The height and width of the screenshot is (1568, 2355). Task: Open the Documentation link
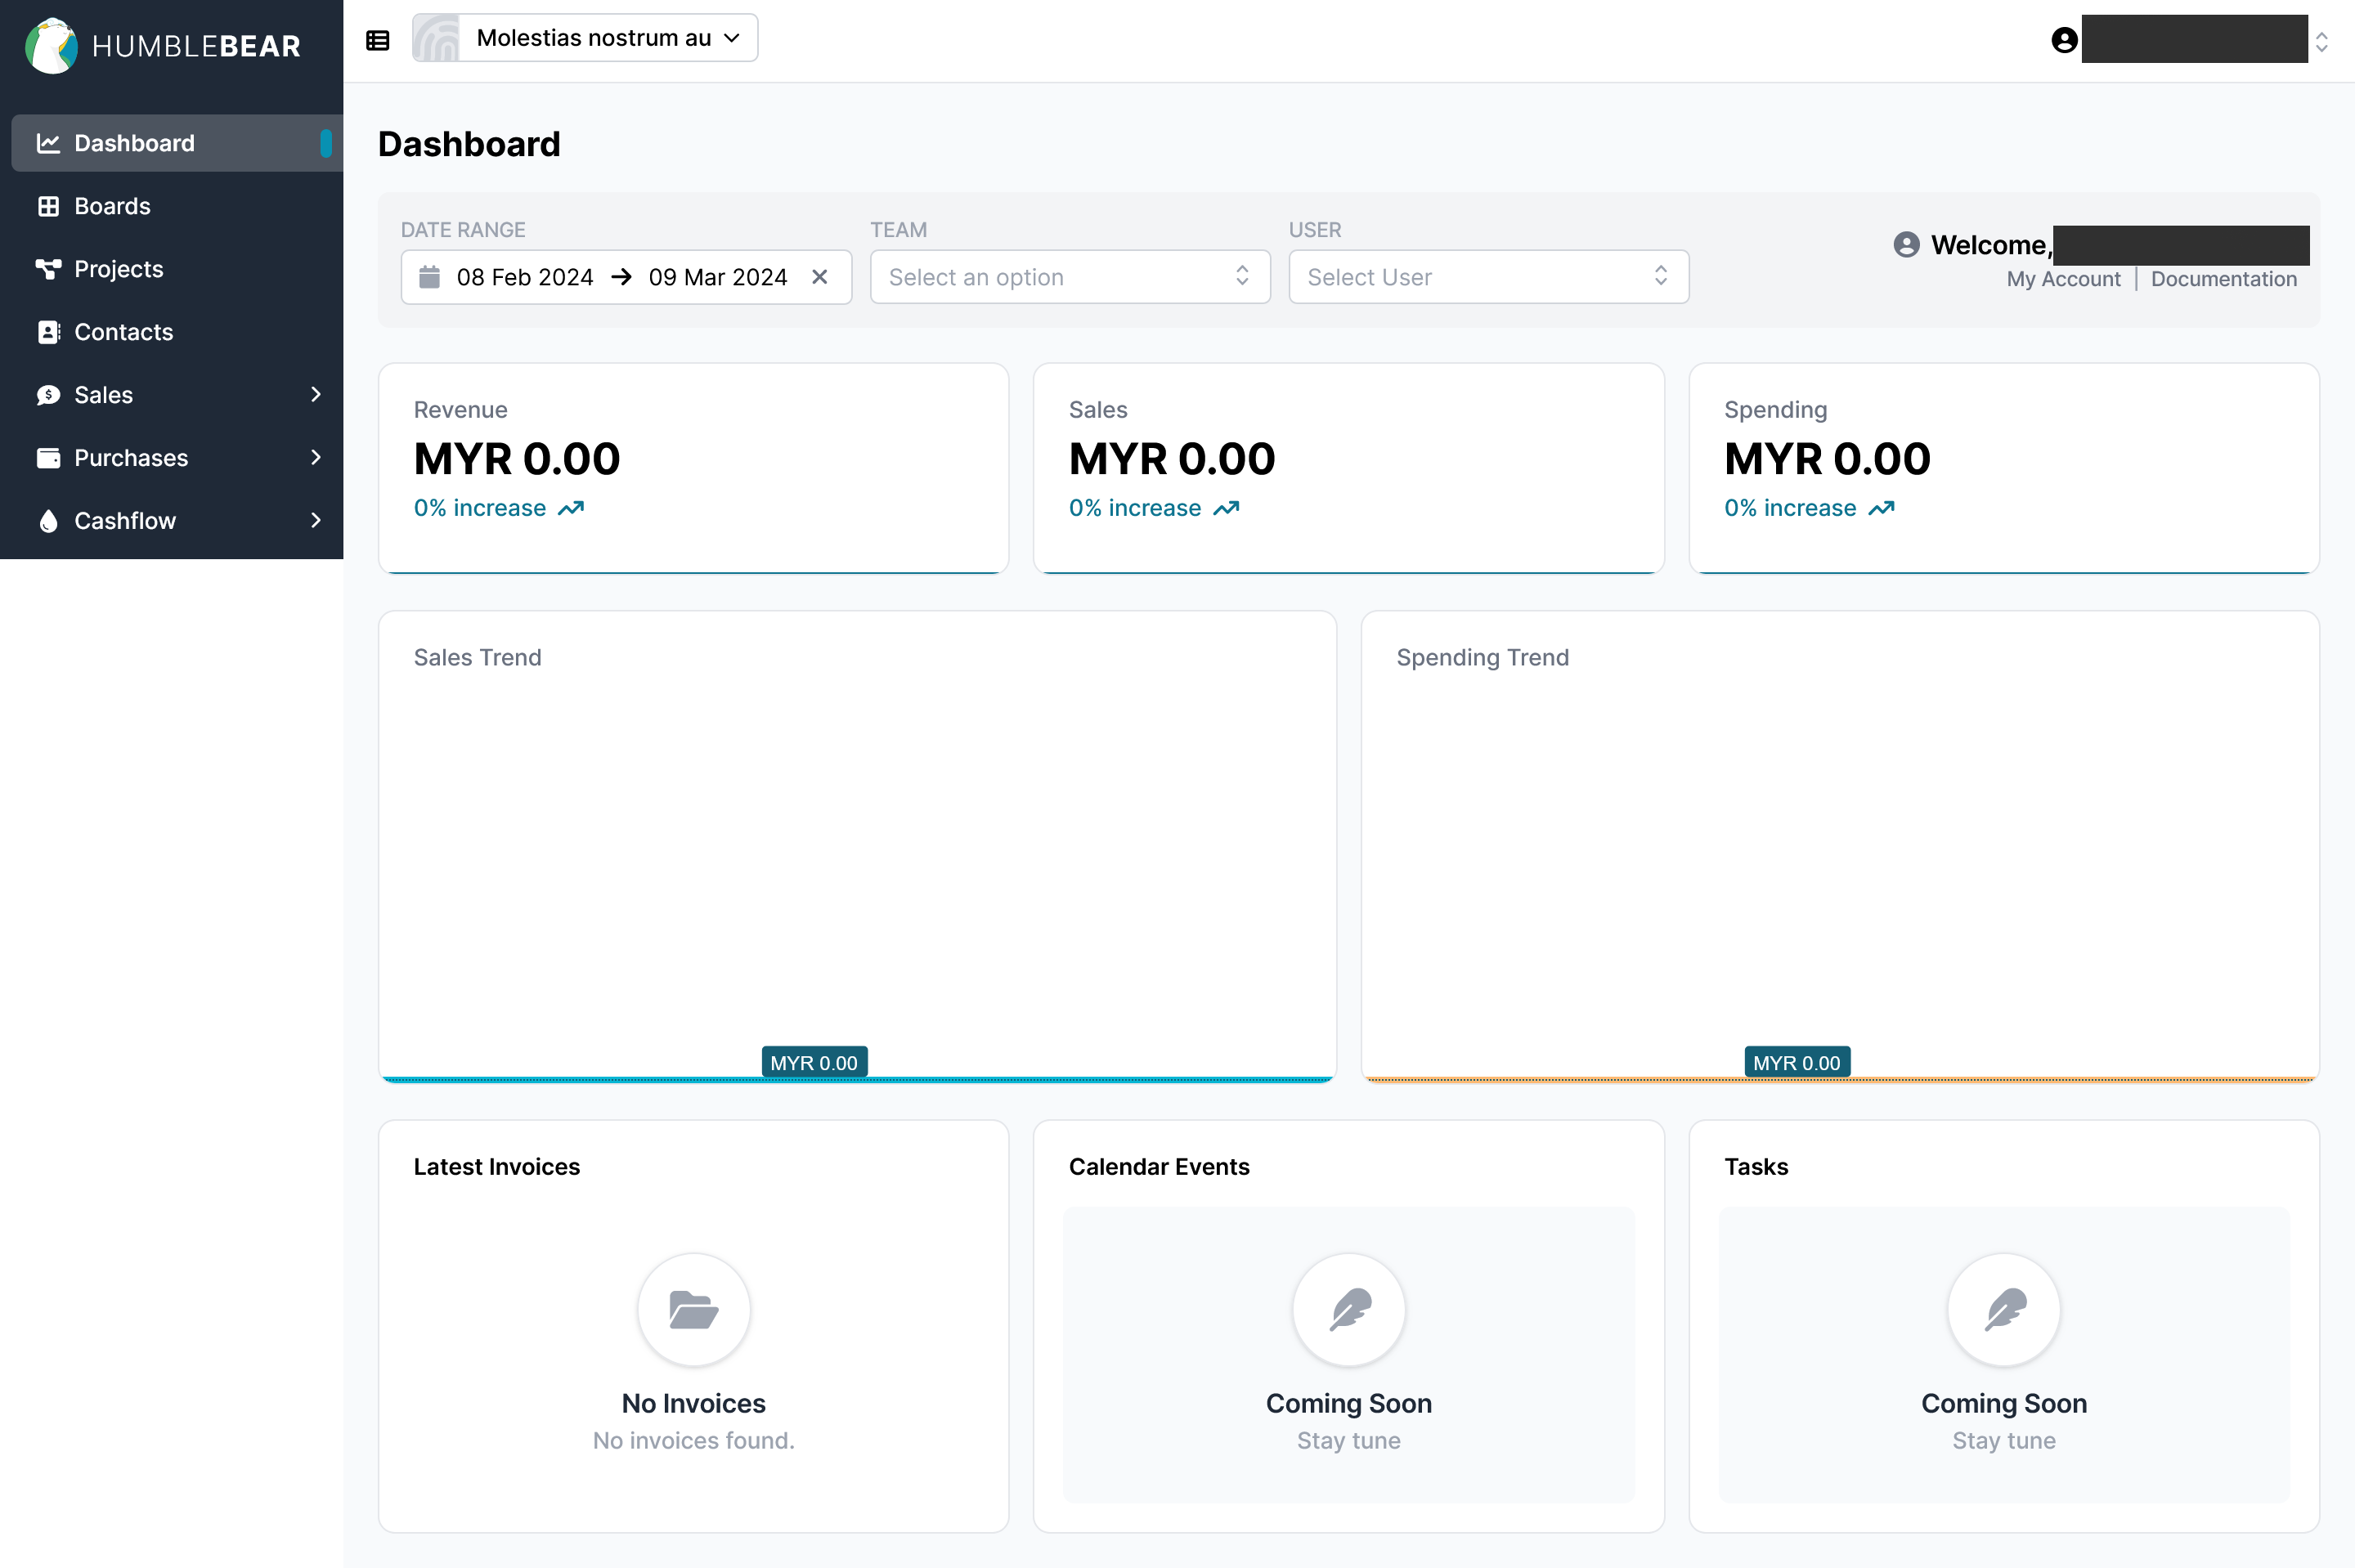2223,279
